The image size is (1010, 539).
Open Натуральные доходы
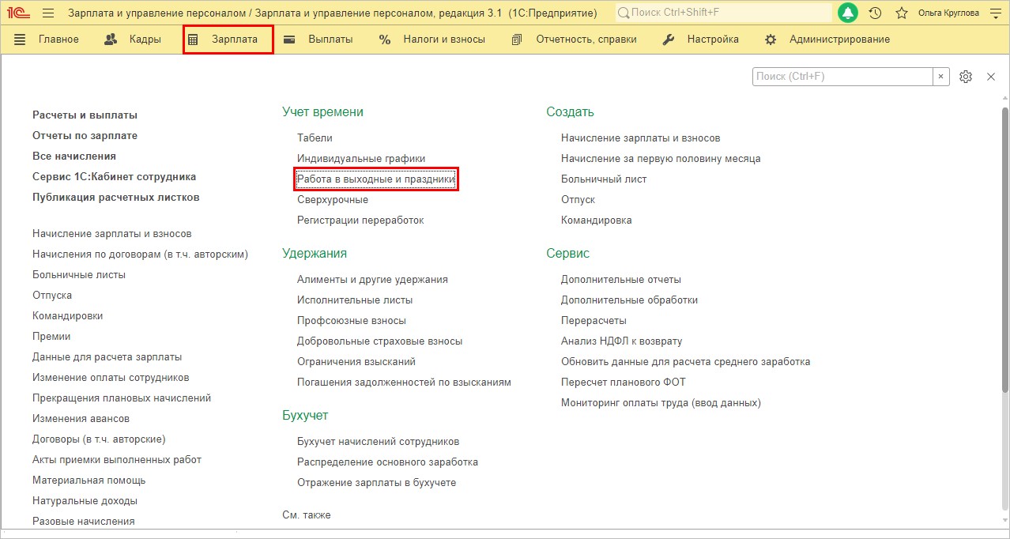click(x=85, y=500)
